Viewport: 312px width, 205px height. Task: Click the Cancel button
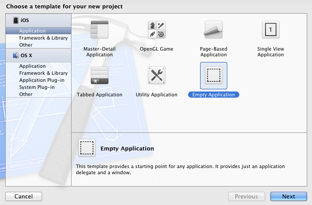[24, 197]
